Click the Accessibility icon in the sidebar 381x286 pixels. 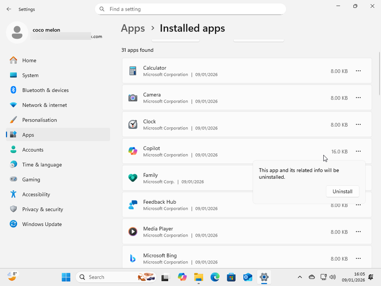[13, 194]
